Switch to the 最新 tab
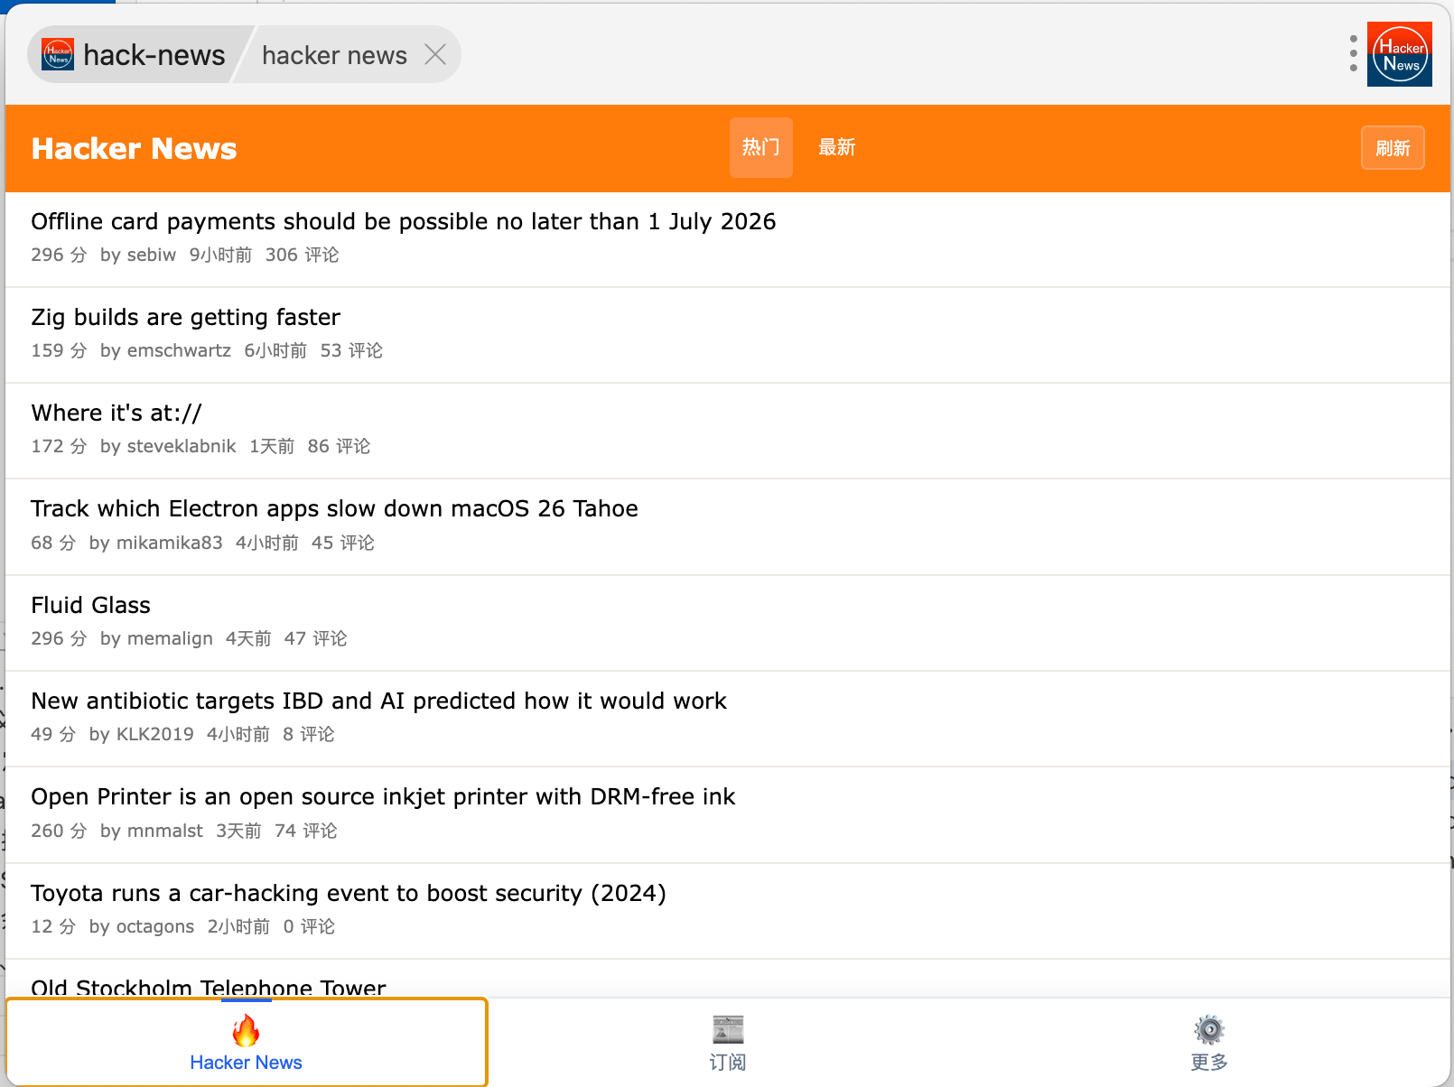The width and height of the screenshot is (1454, 1087). click(837, 147)
